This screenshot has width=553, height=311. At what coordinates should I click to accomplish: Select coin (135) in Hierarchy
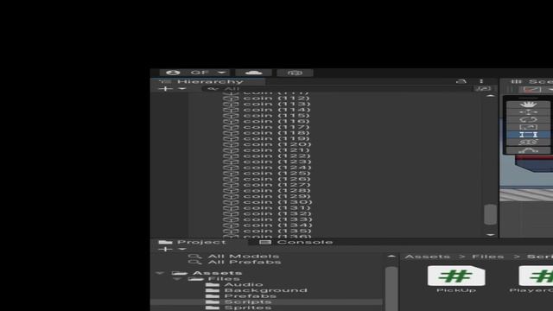(x=277, y=231)
